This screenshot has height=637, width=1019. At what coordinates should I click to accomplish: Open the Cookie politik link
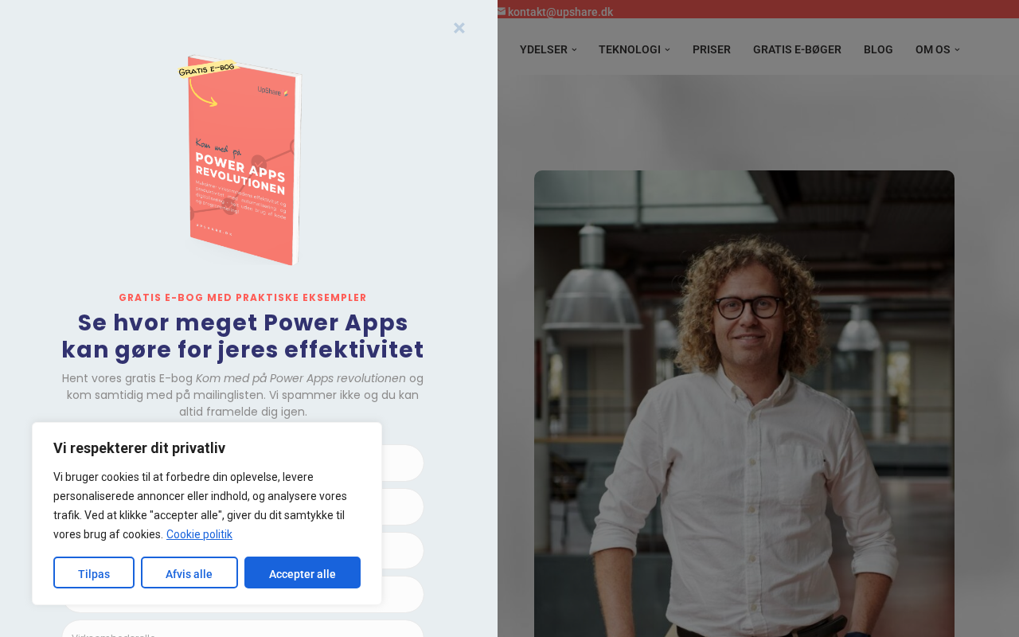(x=199, y=534)
